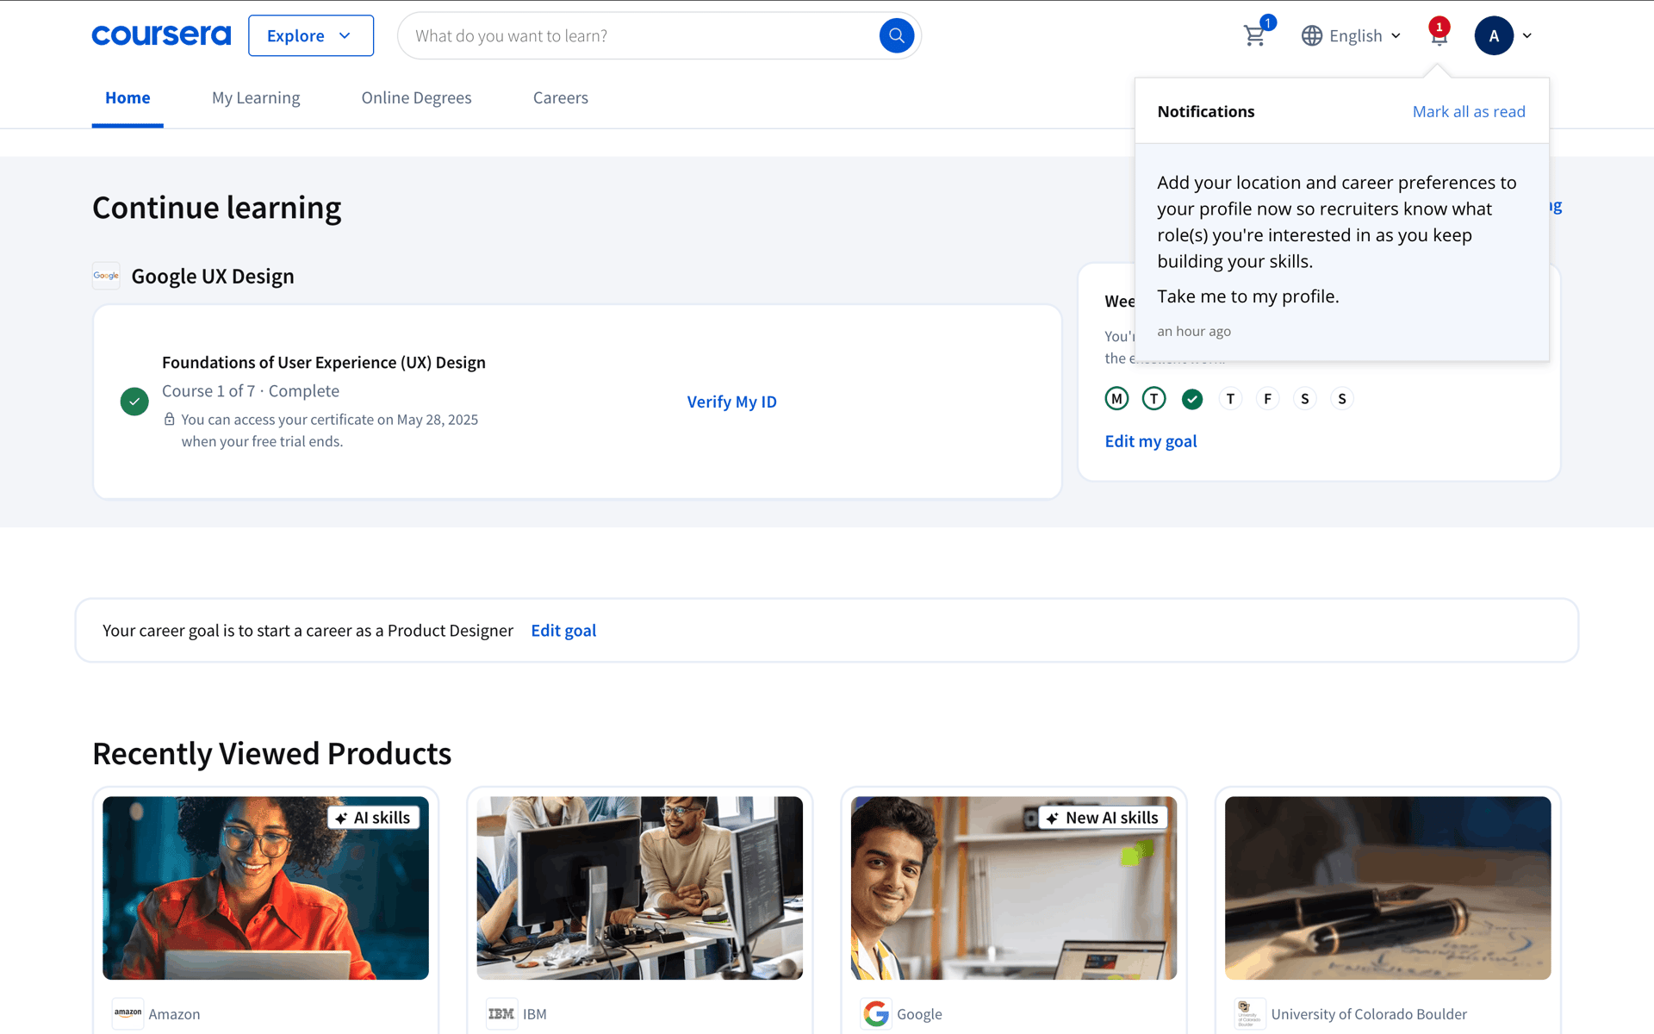Select Monday circle in weekly goal
Image resolution: width=1654 pixels, height=1034 pixels.
coord(1116,399)
